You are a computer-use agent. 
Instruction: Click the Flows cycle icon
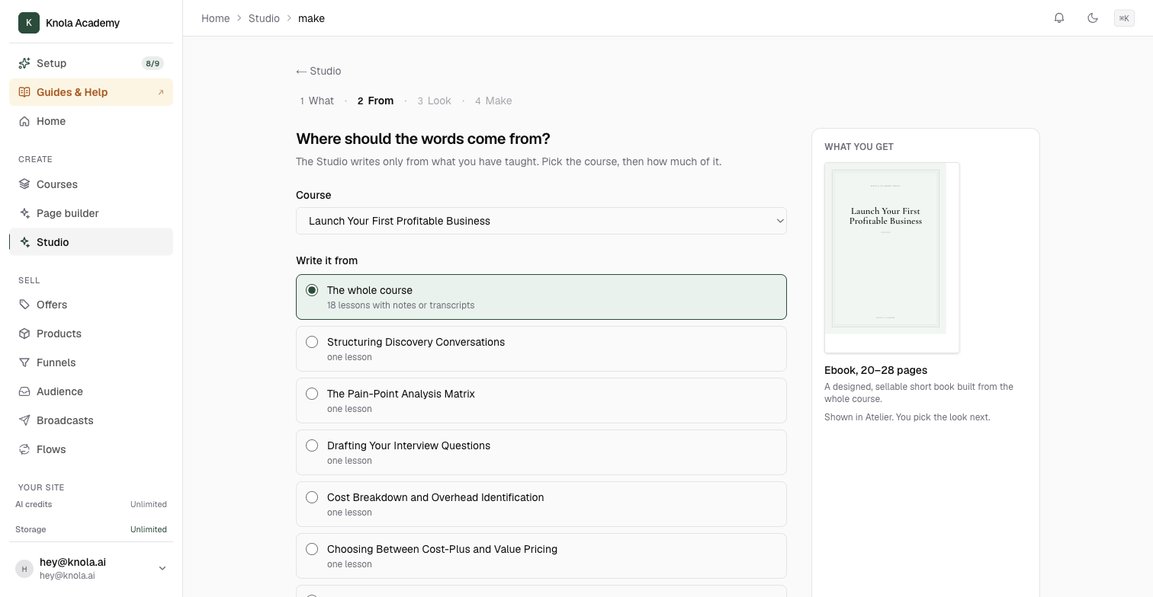[x=24, y=449]
